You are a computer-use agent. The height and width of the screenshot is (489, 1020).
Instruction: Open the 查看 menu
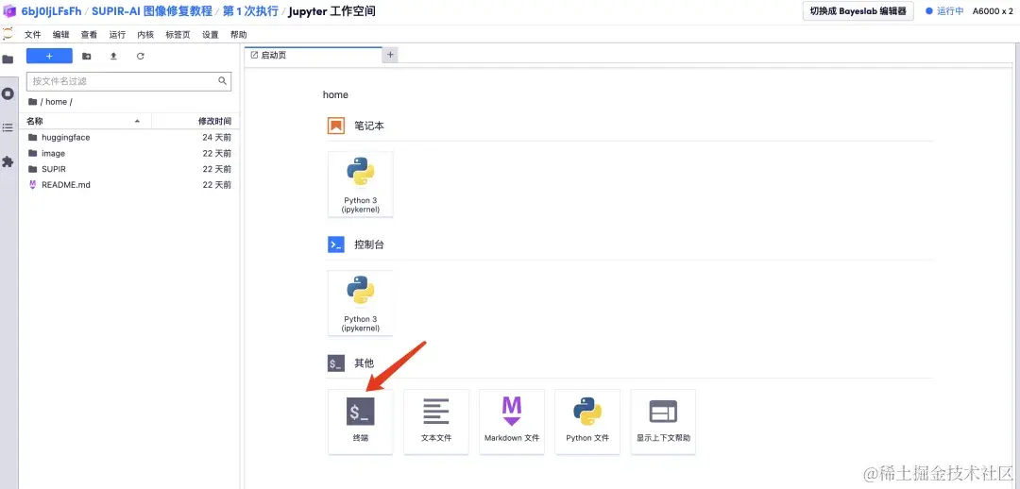(x=89, y=35)
